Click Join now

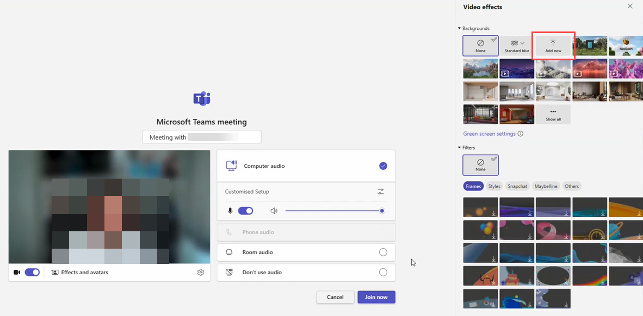(376, 297)
